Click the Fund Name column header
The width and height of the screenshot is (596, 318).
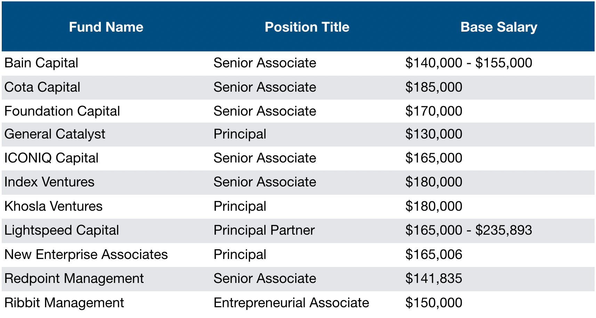pyautogui.click(x=106, y=27)
